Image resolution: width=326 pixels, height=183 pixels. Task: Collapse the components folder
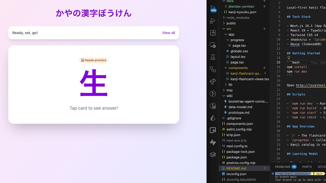pos(226,68)
